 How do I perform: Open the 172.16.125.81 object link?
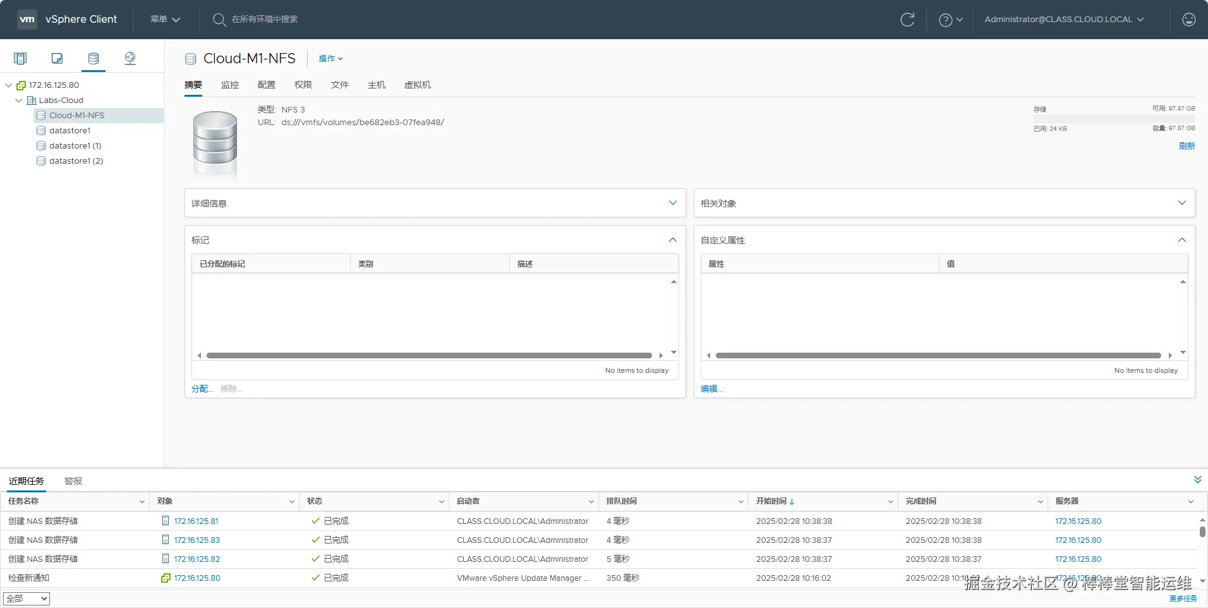(196, 521)
